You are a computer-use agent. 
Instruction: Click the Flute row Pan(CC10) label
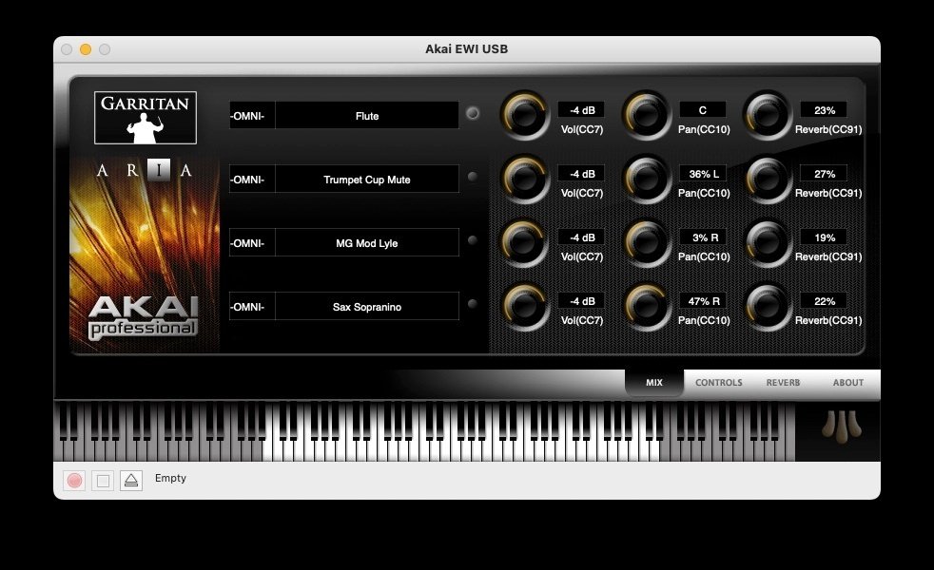704,129
